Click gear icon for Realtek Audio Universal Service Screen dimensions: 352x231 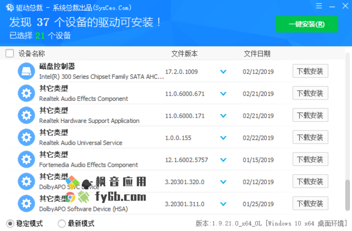coord(26,137)
